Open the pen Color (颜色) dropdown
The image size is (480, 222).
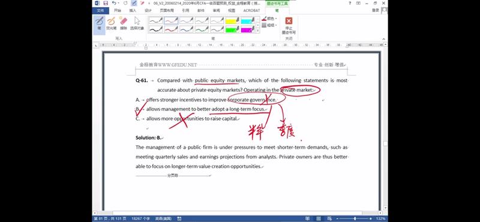point(269,19)
